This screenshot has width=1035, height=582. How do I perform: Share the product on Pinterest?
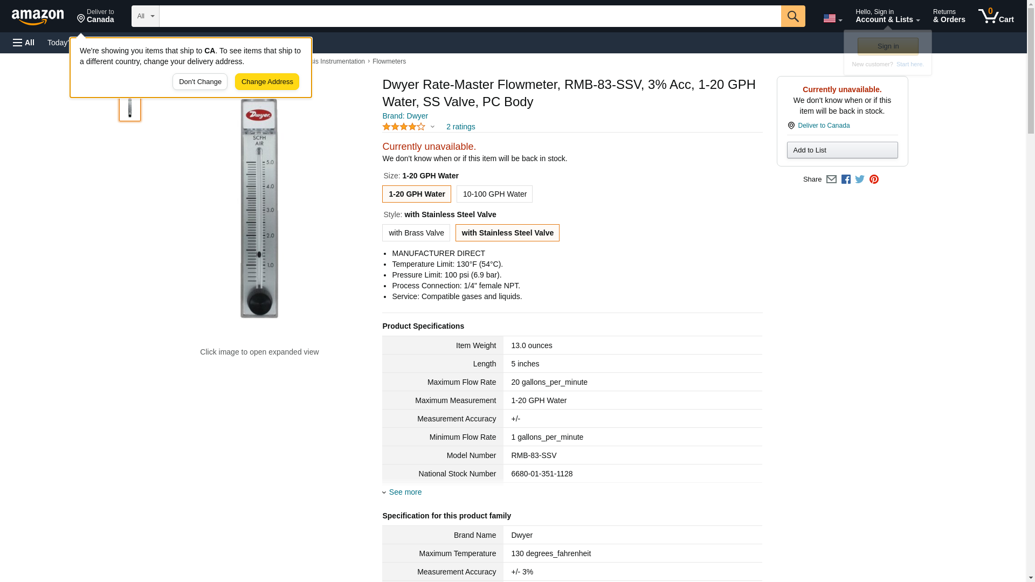[874, 179]
